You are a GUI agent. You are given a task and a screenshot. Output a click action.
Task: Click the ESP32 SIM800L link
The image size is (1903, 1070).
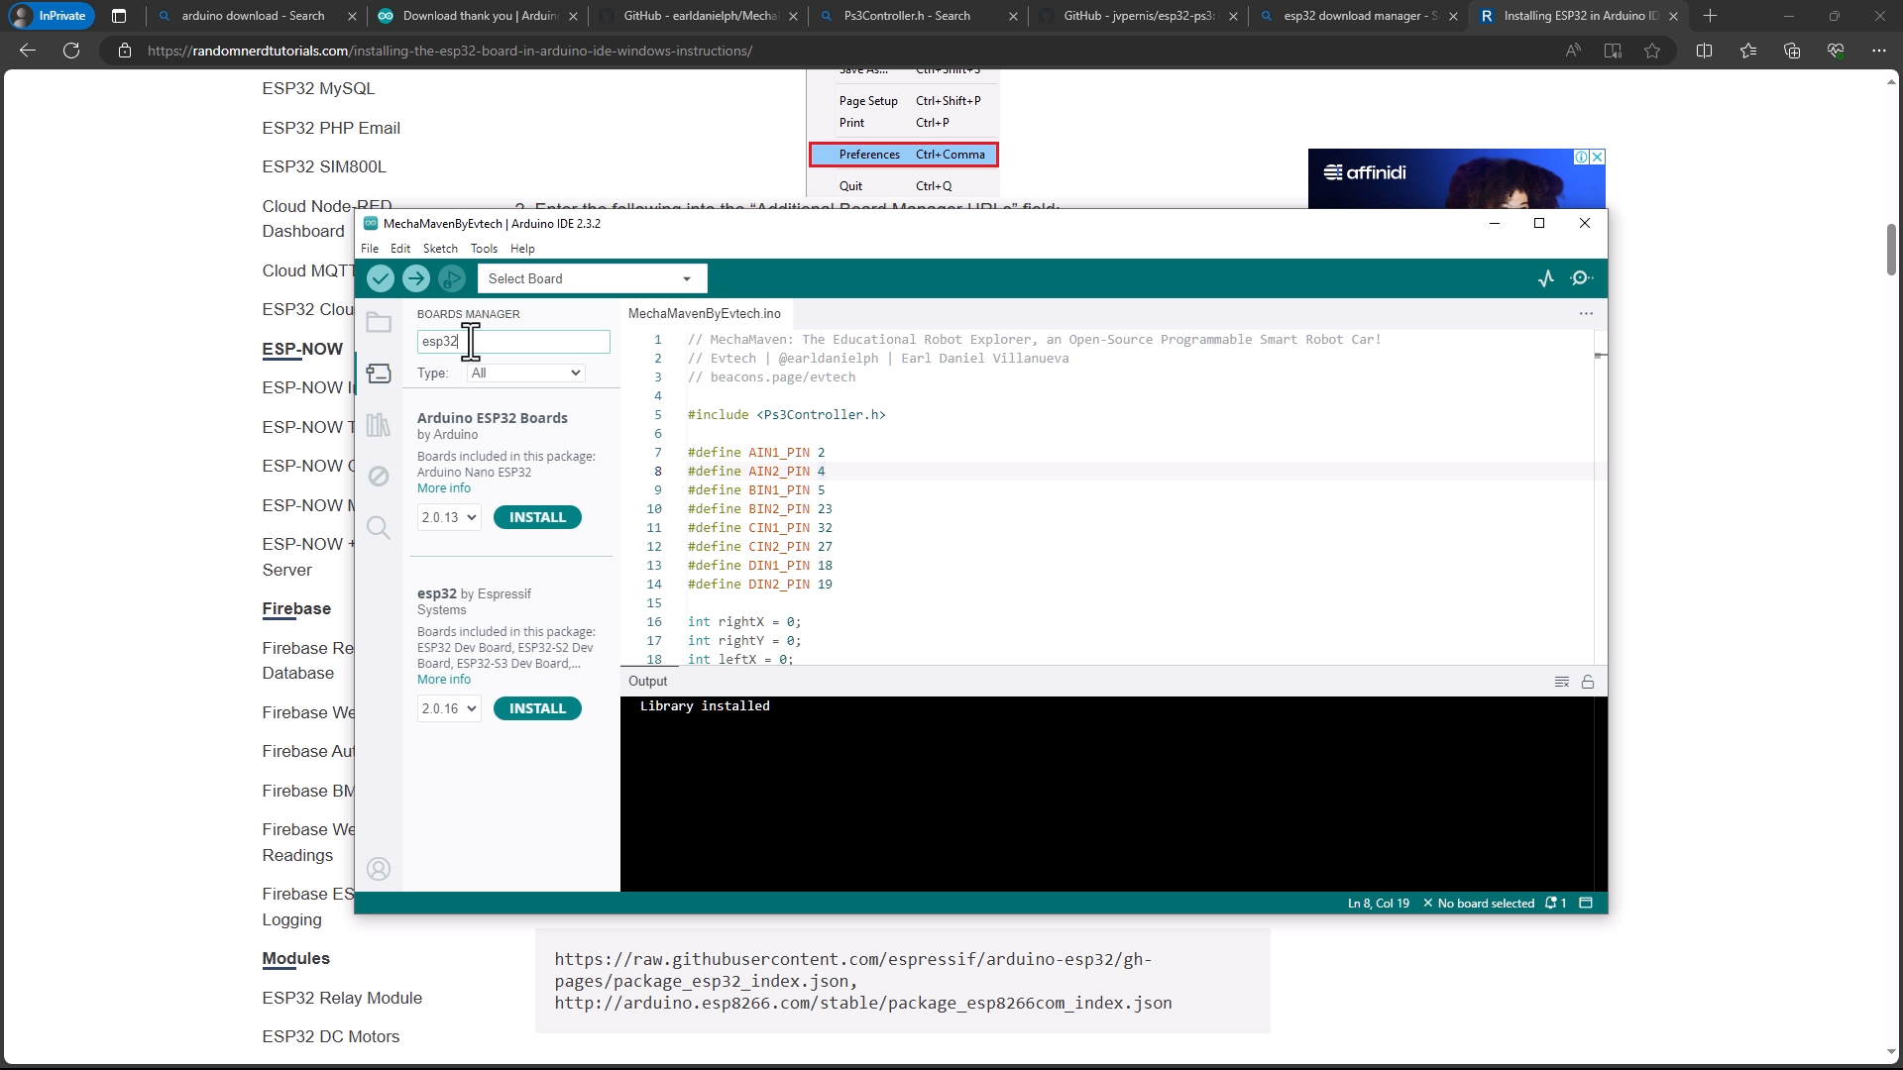324,167
